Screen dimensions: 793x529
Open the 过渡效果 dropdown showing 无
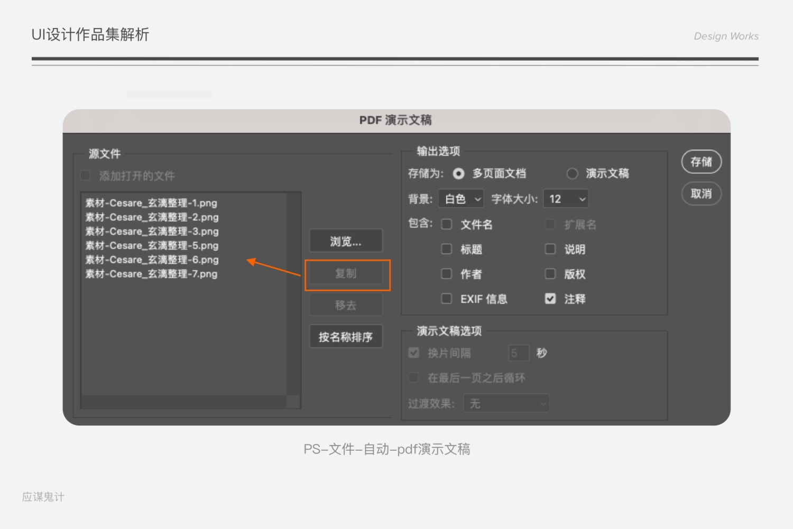click(x=505, y=403)
